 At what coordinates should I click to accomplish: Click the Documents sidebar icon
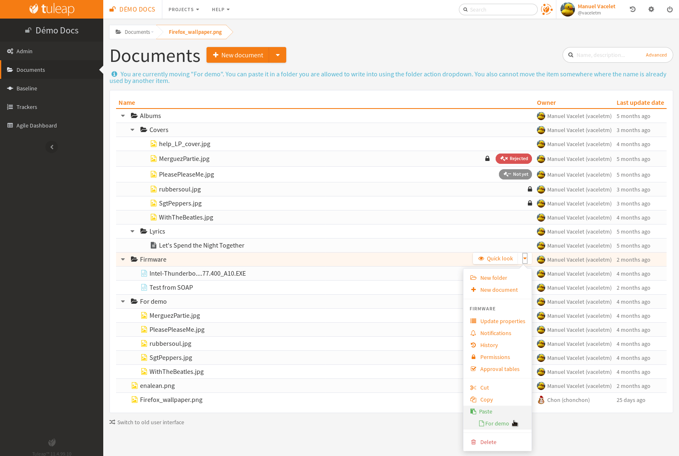10,70
